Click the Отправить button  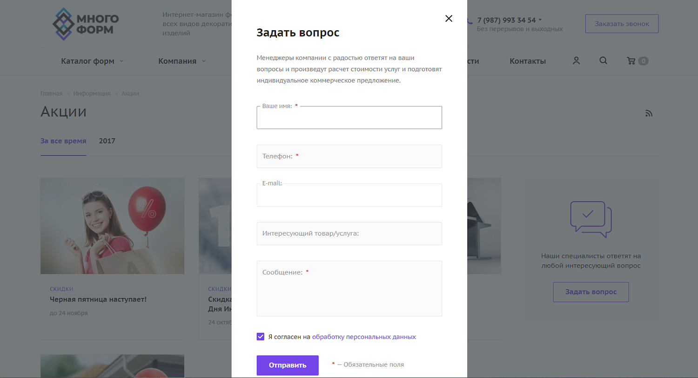(287, 365)
